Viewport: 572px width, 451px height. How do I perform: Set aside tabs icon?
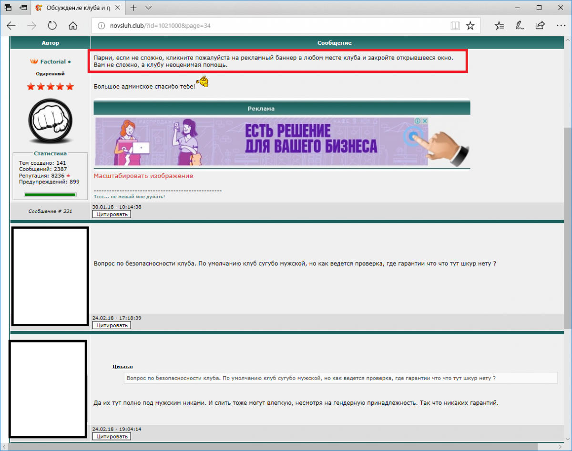click(23, 8)
